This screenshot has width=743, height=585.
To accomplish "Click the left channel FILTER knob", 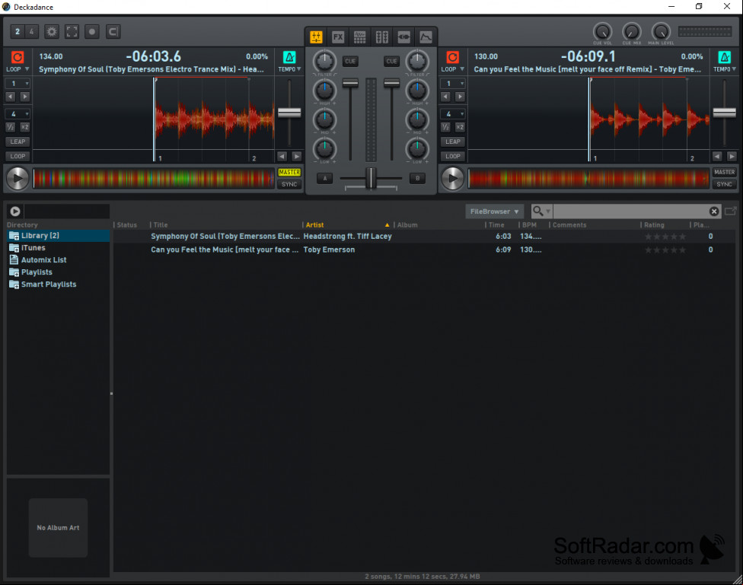I will [x=324, y=61].
